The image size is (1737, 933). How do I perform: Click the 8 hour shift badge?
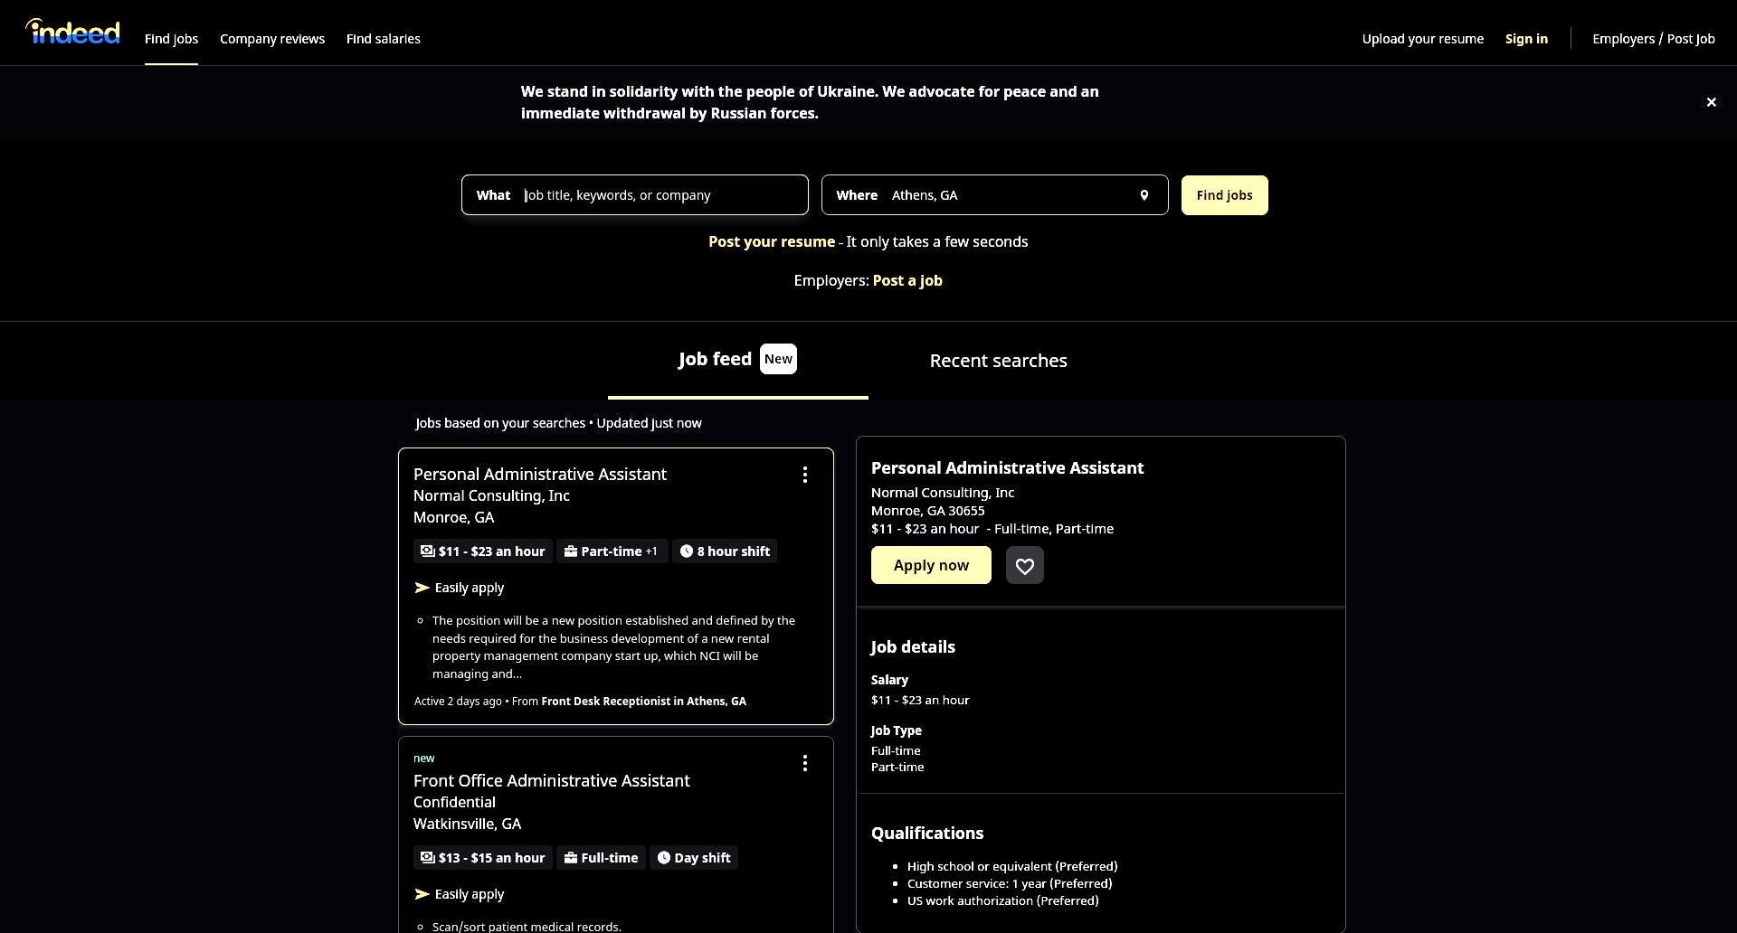click(x=725, y=551)
